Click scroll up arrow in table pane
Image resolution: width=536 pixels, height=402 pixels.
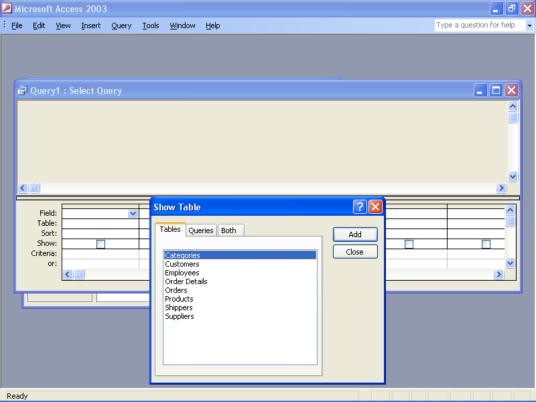click(513, 107)
